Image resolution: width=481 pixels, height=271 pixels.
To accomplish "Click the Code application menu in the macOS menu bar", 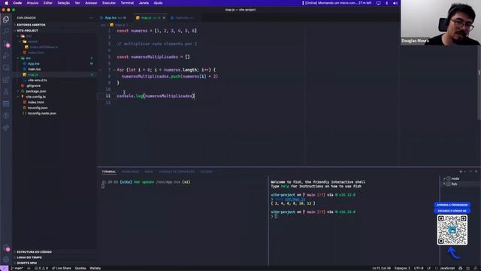I will [17, 3].
